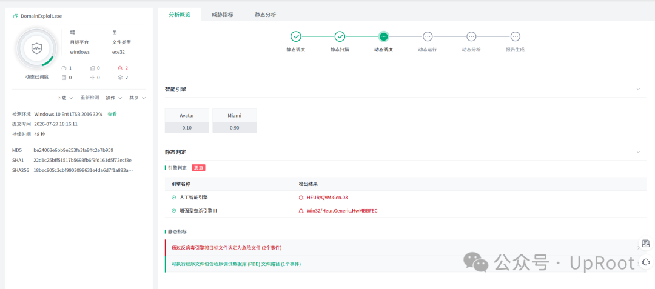Click the truncated SHA256 hash value
This screenshot has height=289, width=655.
[83, 170]
